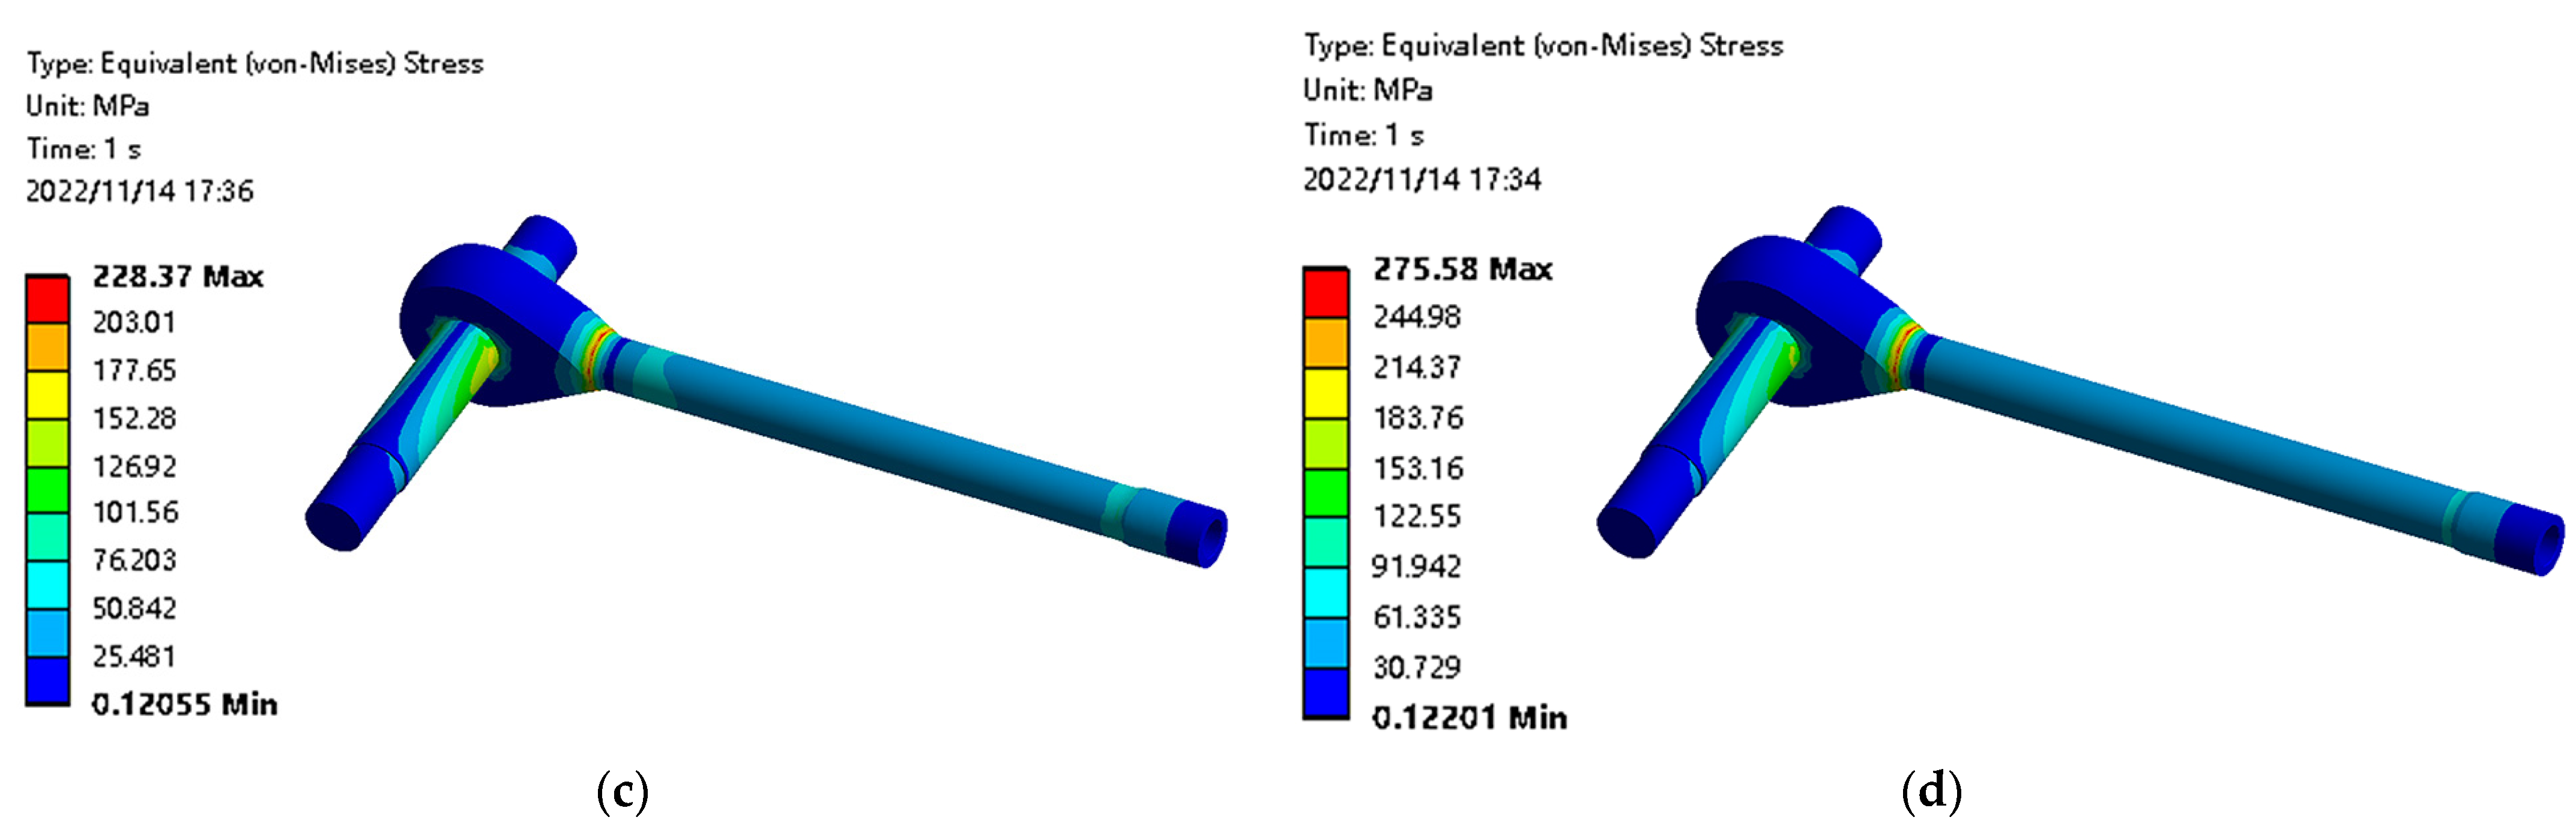
Task: Click the orange swatch in left legend
Action: 47,346
